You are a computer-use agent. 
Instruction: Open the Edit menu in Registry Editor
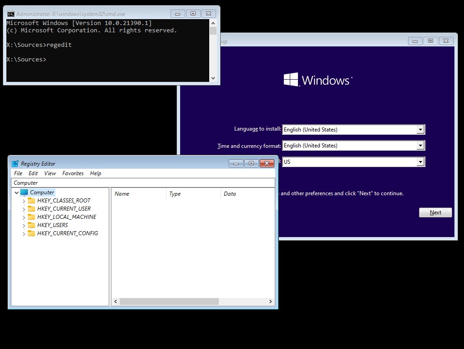tap(33, 173)
